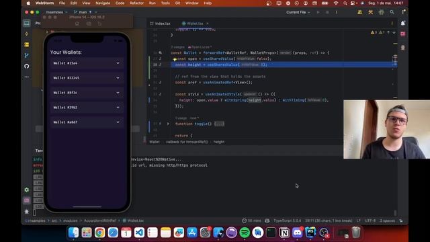Open the Commit tool window icon
This screenshot has height=242, width=430.
point(27,34)
